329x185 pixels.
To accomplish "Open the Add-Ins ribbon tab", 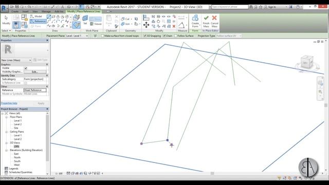I will coord(59,11).
